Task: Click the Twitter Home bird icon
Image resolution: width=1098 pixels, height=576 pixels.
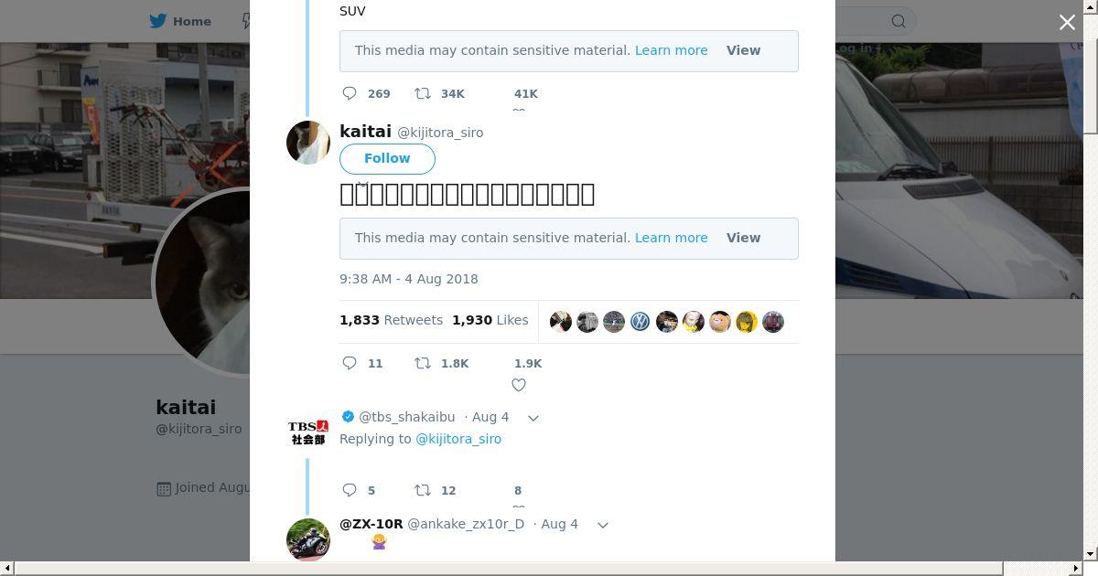Action: (x=158, y=21)
